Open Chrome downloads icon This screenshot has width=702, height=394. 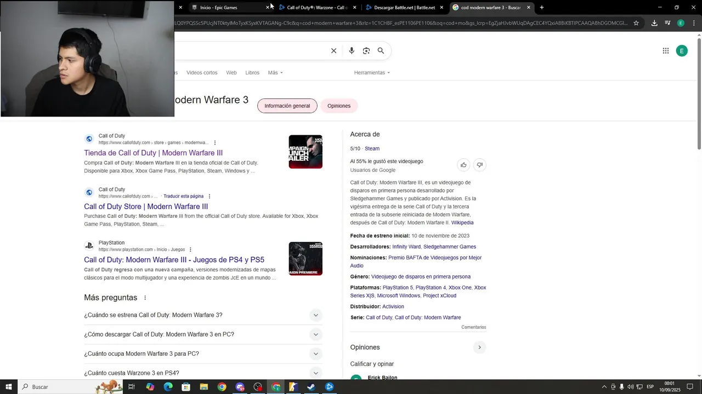point(654,23)
